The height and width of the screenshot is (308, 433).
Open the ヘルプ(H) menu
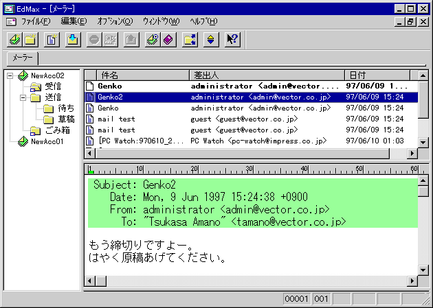(x=204, y=21)
